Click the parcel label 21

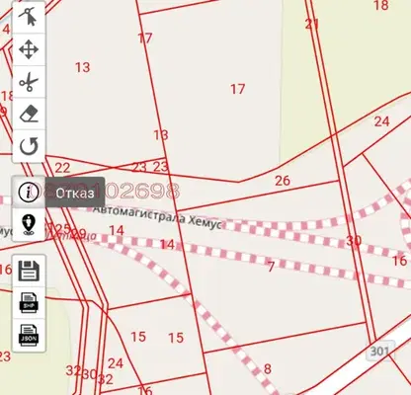point(311,24)
